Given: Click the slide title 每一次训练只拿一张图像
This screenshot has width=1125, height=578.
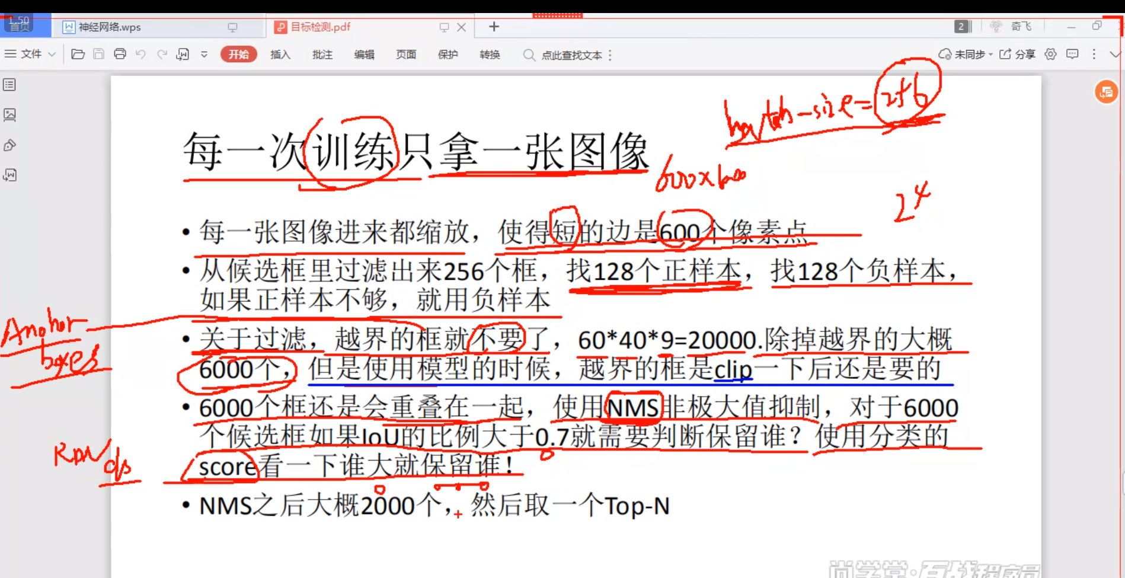Looking at the screenshot, I should click(x=416, y=152).
